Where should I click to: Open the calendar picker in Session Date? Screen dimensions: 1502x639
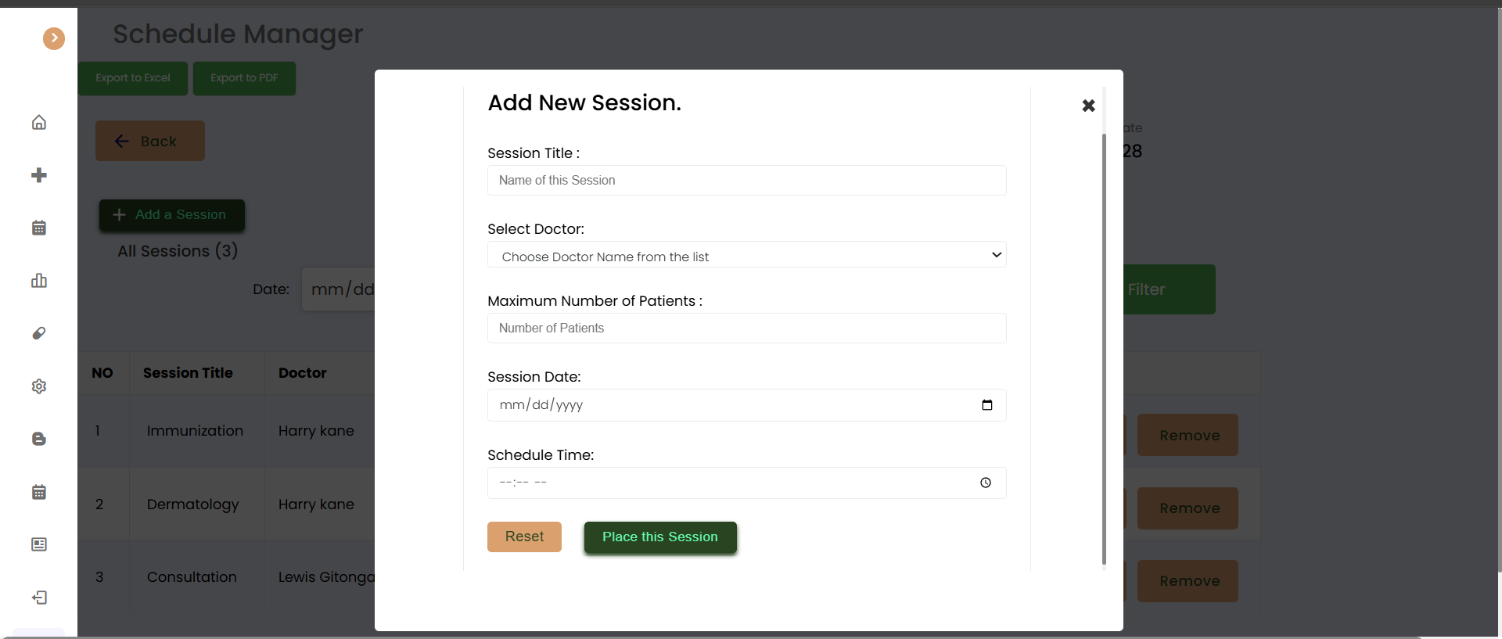pyautogui.click(x=987, y=405)
